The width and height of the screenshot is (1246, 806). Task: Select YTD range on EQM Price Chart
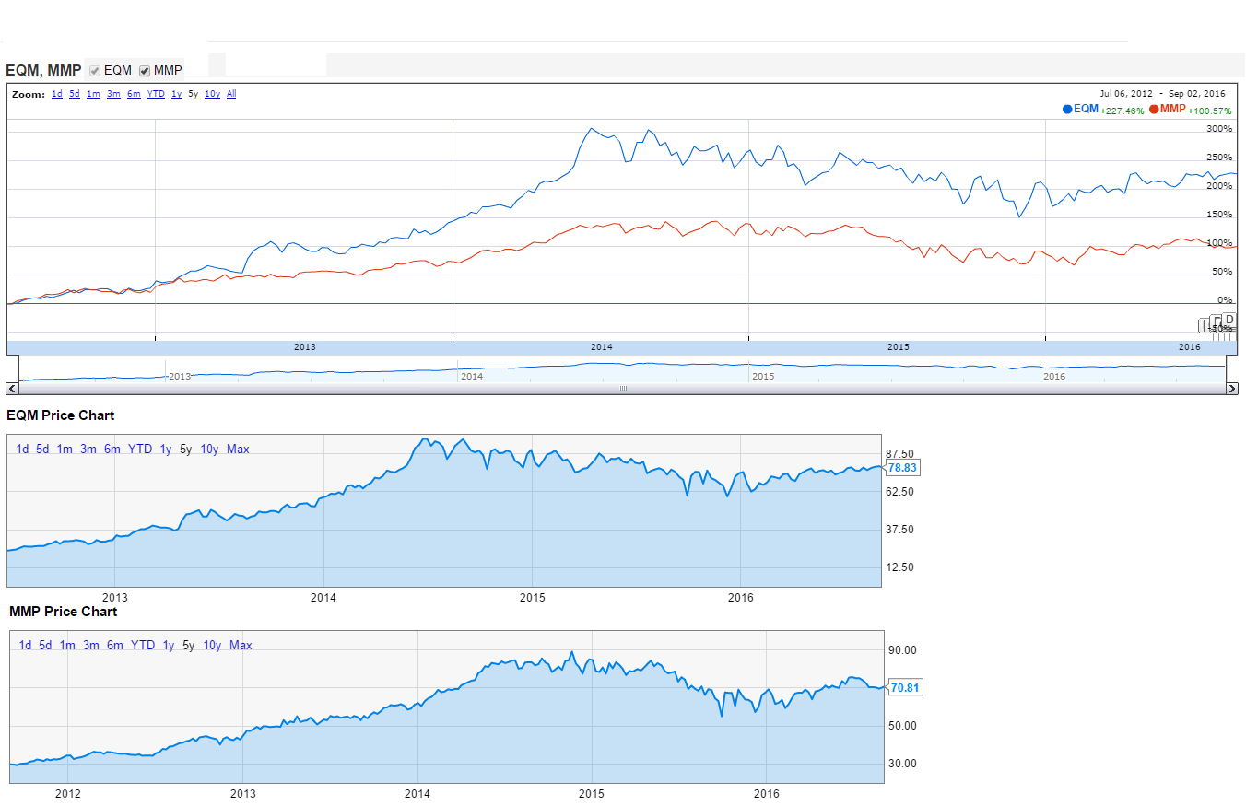[140, 450]
